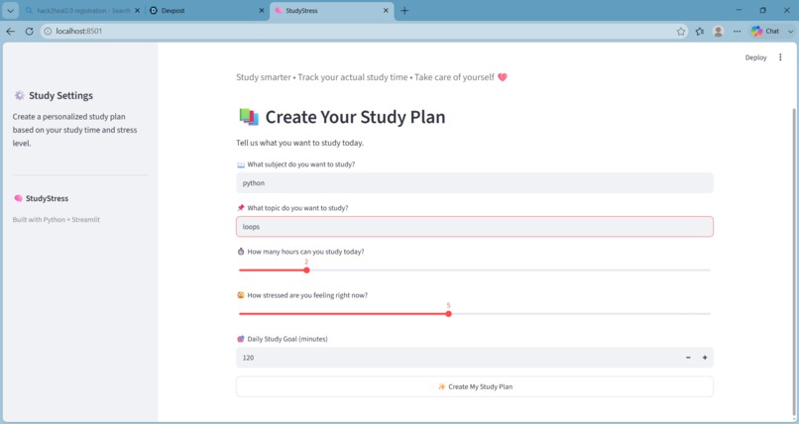Click the 'What subject do you want to study?' label
The width and height of the screenshot is (799, 424).
click(301, 164)
